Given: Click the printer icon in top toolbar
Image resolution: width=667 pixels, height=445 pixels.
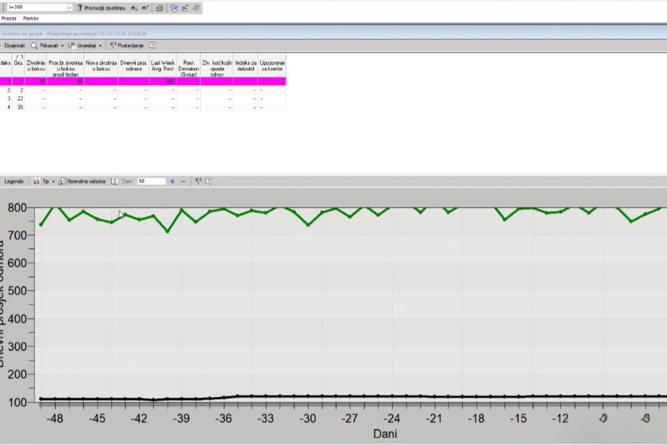Looking at the screenshot, I should [x=160, y=8].
